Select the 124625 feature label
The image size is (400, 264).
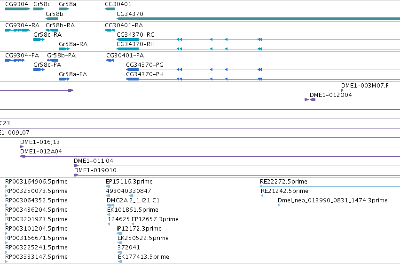click(118, 219)
